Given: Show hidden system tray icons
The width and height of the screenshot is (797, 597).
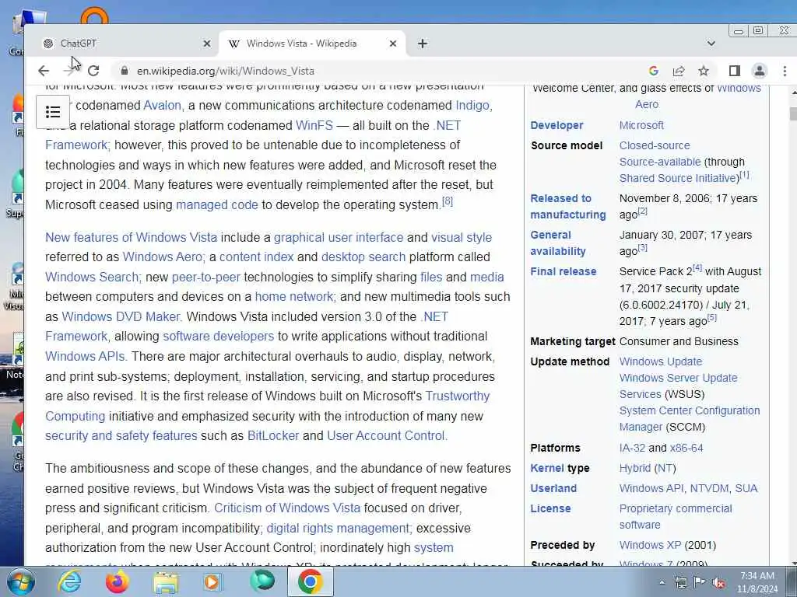Looking at the screenshot, I should pos(662,583).
